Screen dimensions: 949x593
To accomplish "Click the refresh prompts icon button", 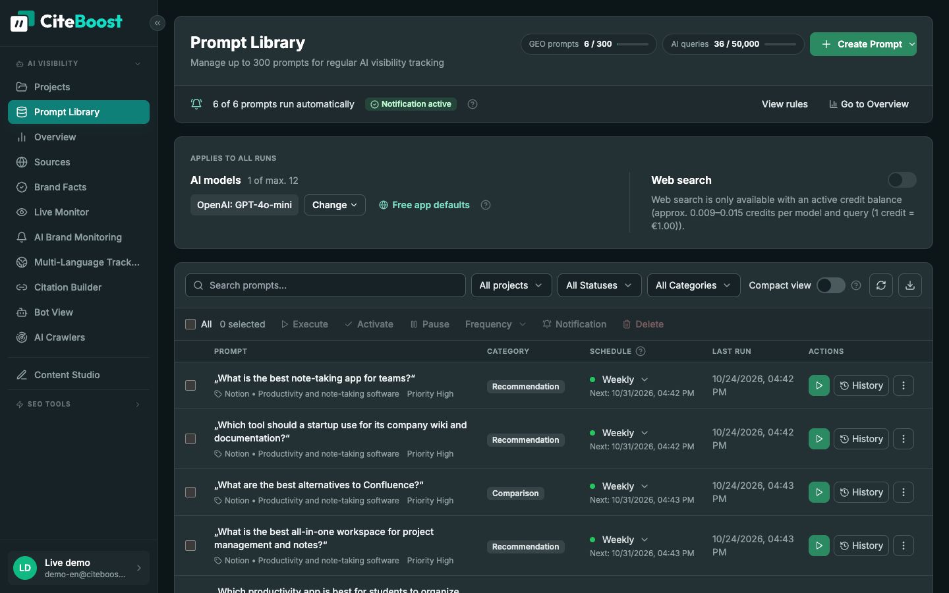I will (x=881, y=285).
